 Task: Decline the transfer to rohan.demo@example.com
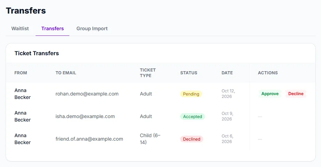296,94
